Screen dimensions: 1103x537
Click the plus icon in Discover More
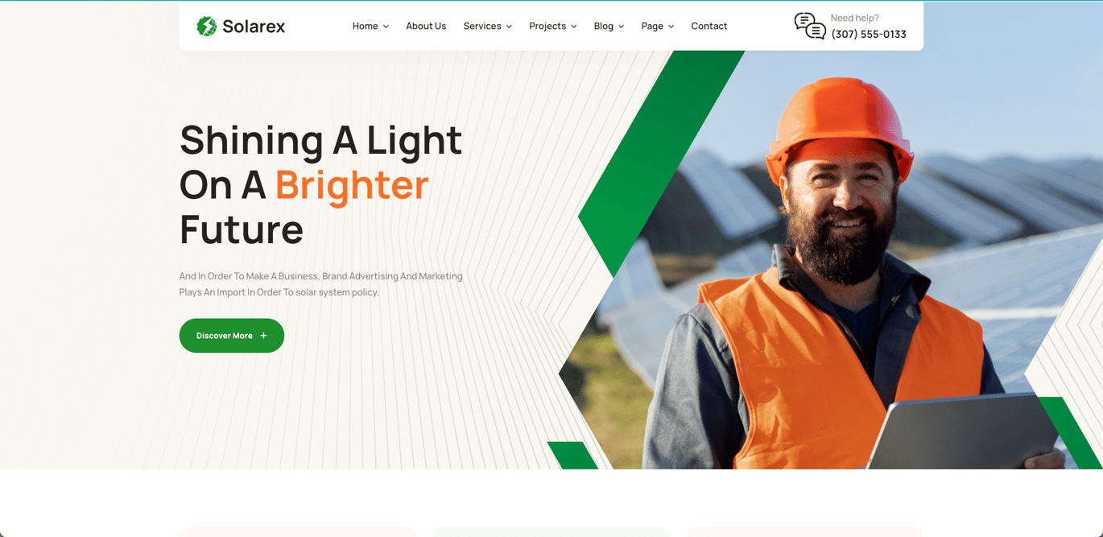tap(263, 336)
